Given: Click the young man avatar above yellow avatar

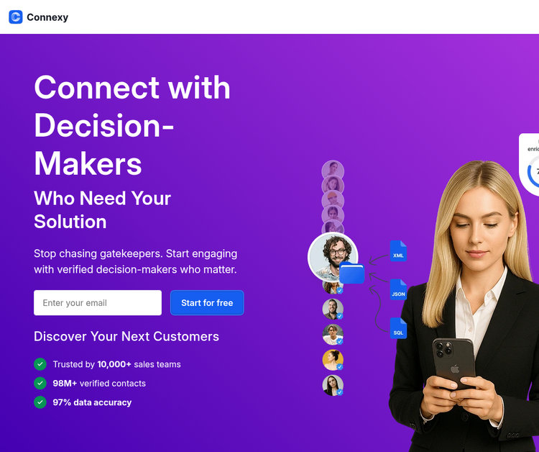Looking at the screenshot, I should tap(333, 335).
